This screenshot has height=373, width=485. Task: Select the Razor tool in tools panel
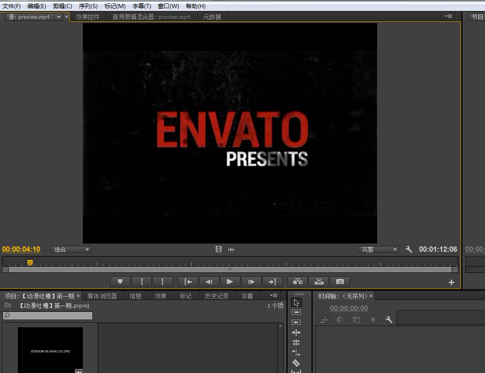click(296, 363)
